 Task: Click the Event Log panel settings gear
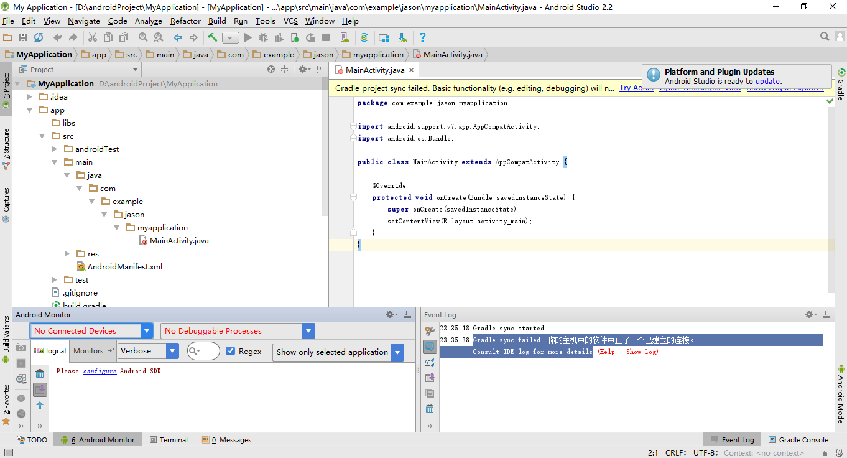point(810,314)
